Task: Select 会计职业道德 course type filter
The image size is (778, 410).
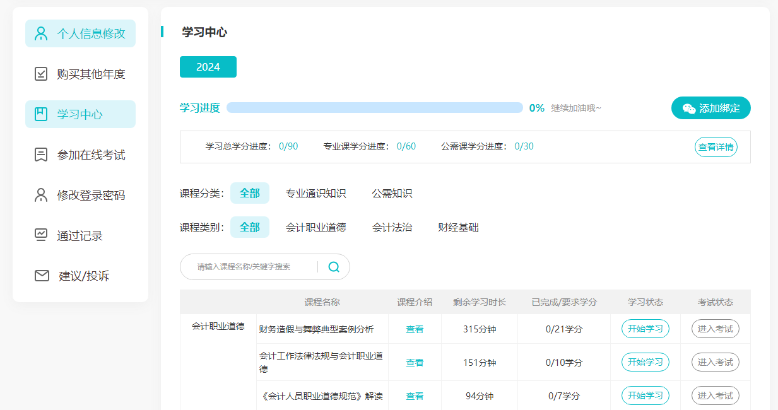Action: click(315, 227)
